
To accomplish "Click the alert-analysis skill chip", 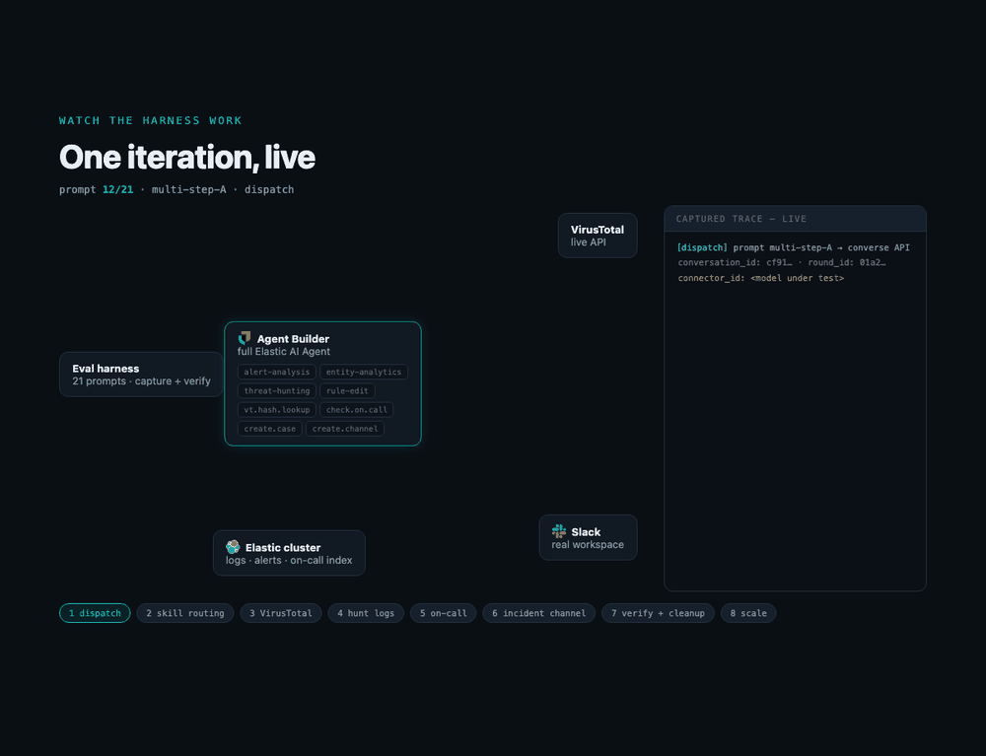I will pyautogui.click(x=277, y=372).
